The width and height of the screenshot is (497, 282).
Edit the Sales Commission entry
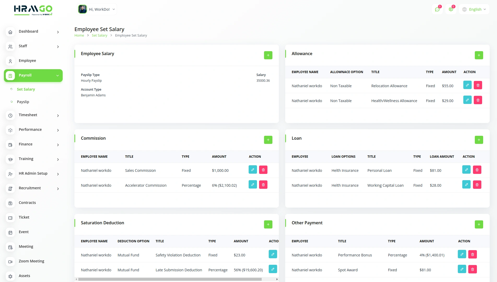[x=253, y=170]
